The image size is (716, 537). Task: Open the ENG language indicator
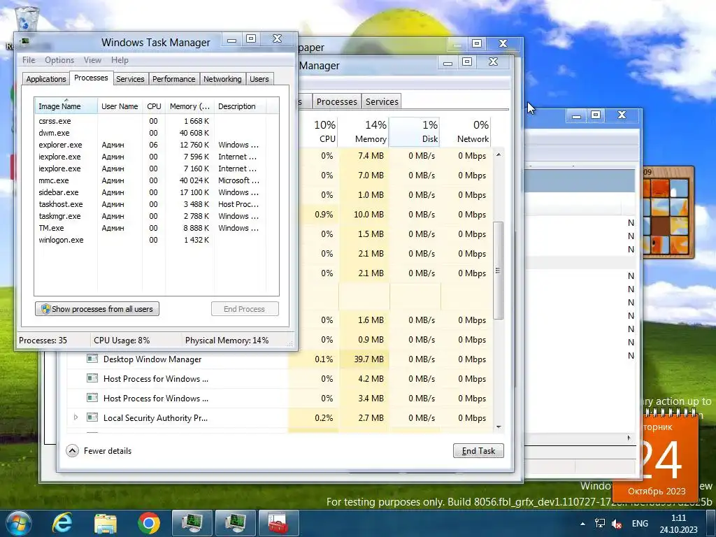(x=640, y=523)
